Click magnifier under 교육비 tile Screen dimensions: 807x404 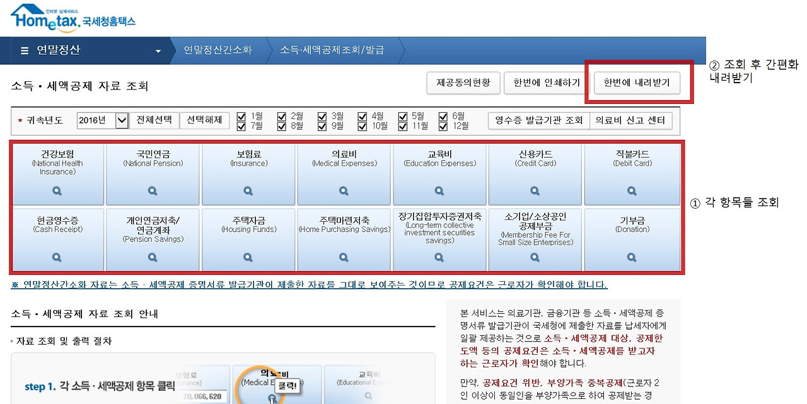pyautogui.click(x=439, y=191)
